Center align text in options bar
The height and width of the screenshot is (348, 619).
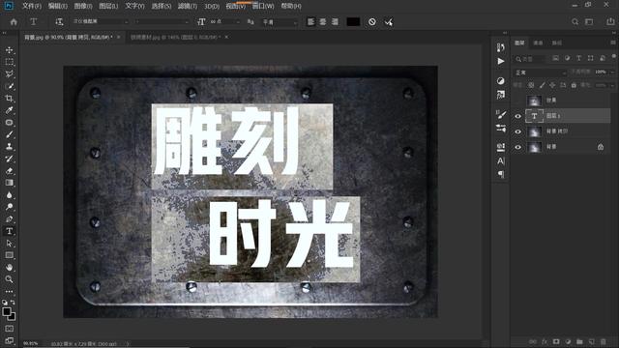[323, 22]
